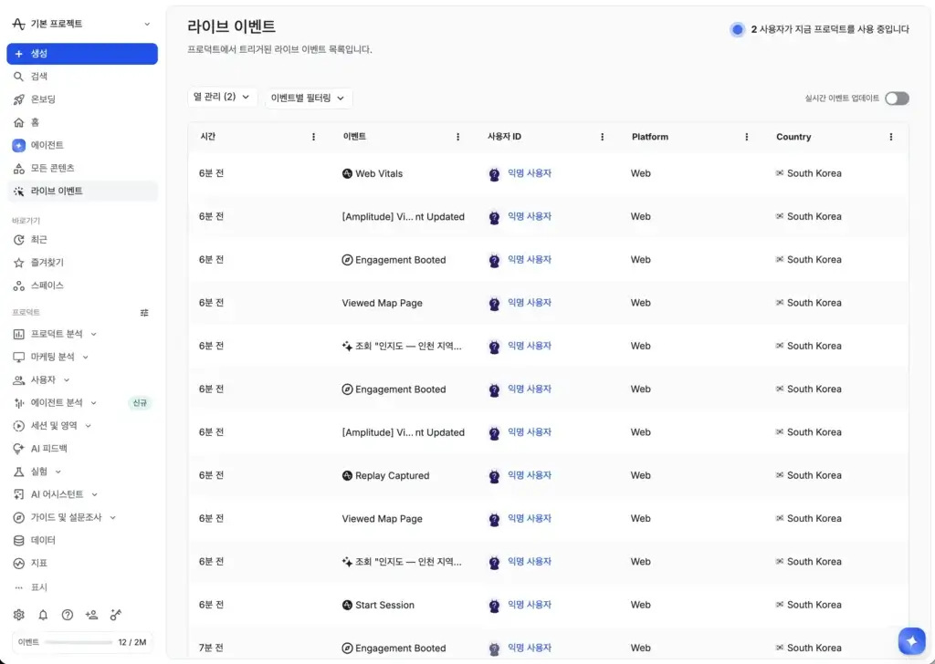This screenshot has width=935, height=664.
Task: Click the rocket icon for 온보딩
Action: [18, 99]
